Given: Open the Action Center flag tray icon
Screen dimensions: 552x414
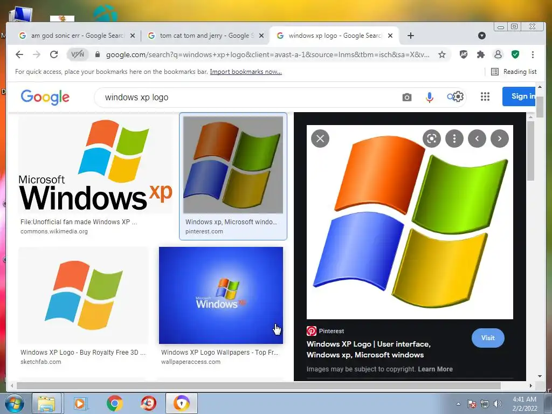Looking at the screenshot, I should coord(471,404).
